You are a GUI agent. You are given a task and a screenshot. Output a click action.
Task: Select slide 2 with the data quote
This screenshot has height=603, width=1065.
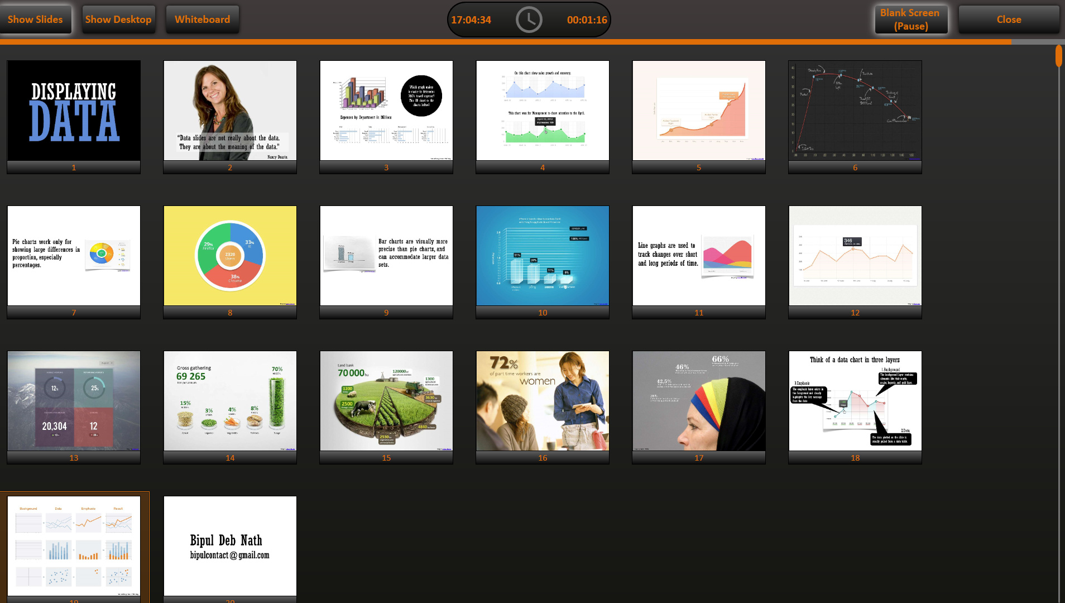click(229, 111)
